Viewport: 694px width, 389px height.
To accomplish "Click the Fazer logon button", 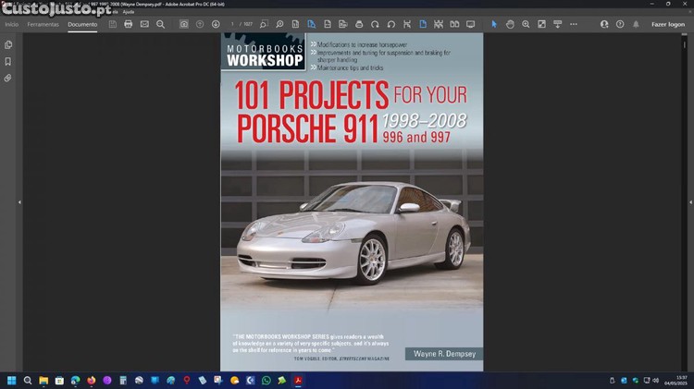I will pos(668,24).
